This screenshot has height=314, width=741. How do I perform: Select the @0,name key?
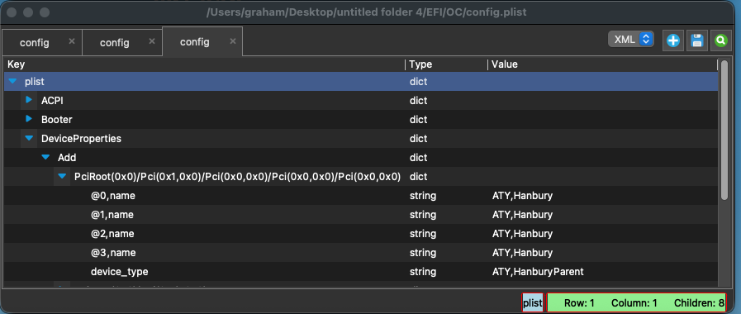point(113,196)
